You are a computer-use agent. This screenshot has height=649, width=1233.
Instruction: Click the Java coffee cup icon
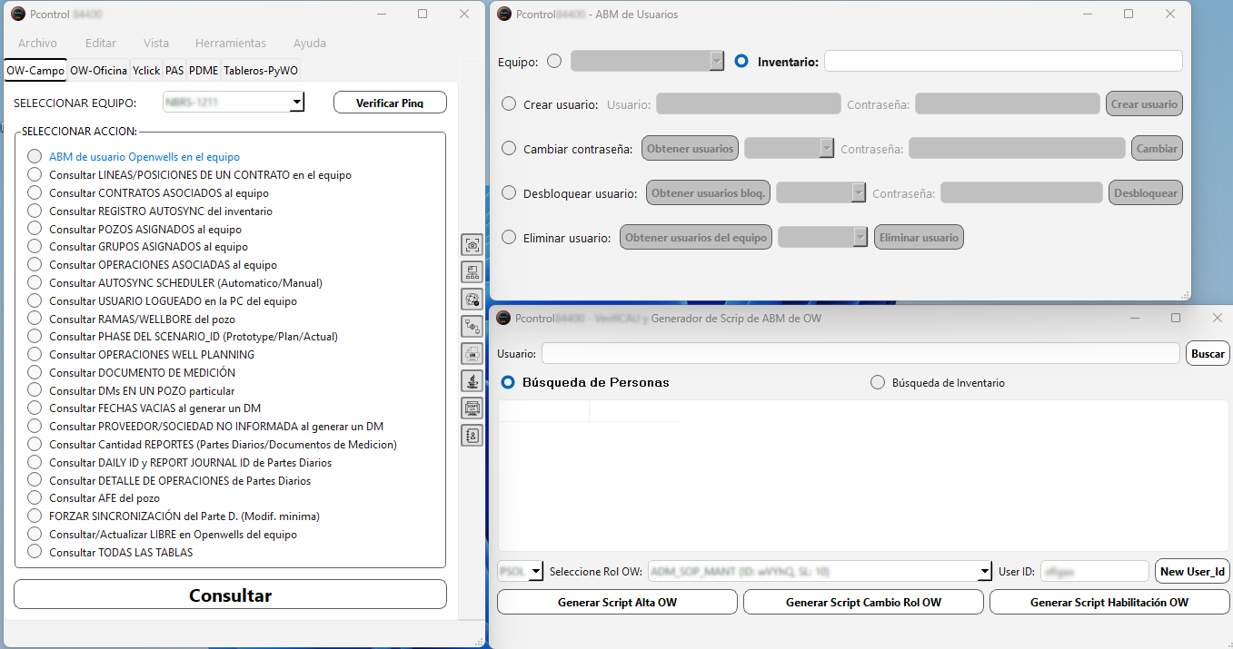(472, 380)
